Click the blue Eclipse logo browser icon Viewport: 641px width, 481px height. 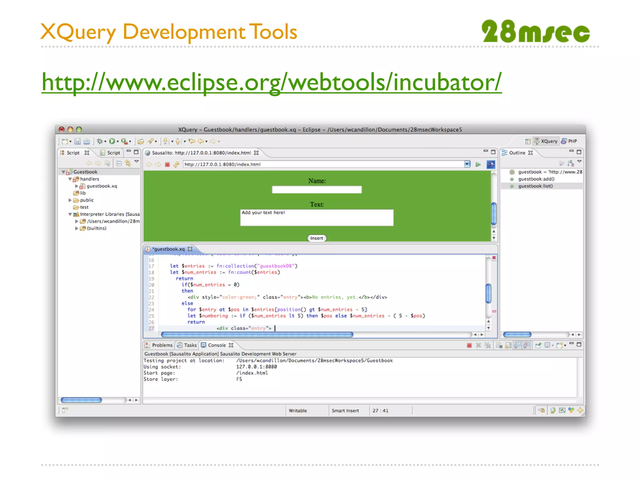tap(491, 164)
